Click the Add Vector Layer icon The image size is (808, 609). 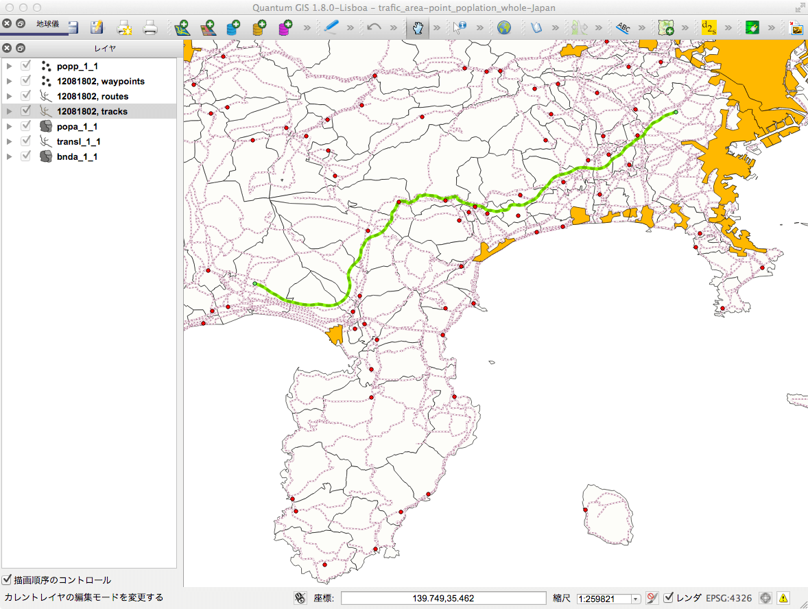point(182,28)
